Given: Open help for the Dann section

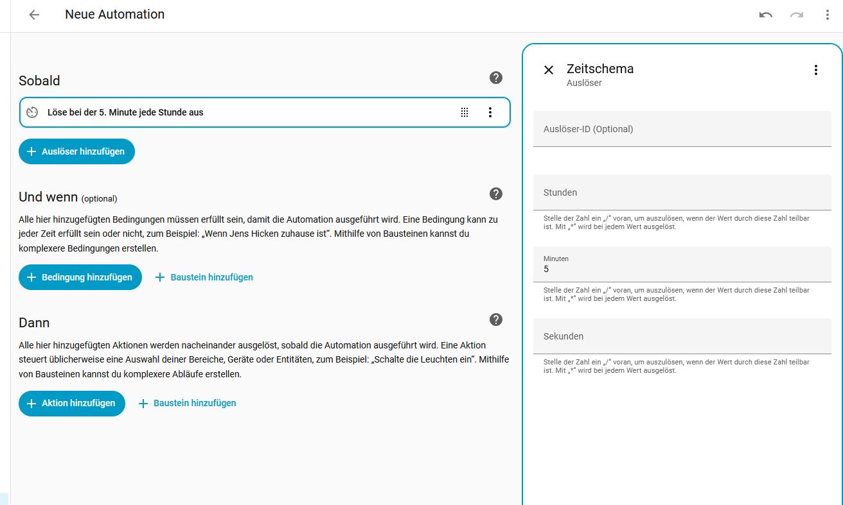Looking at the screenshot, I should point(495,320).
